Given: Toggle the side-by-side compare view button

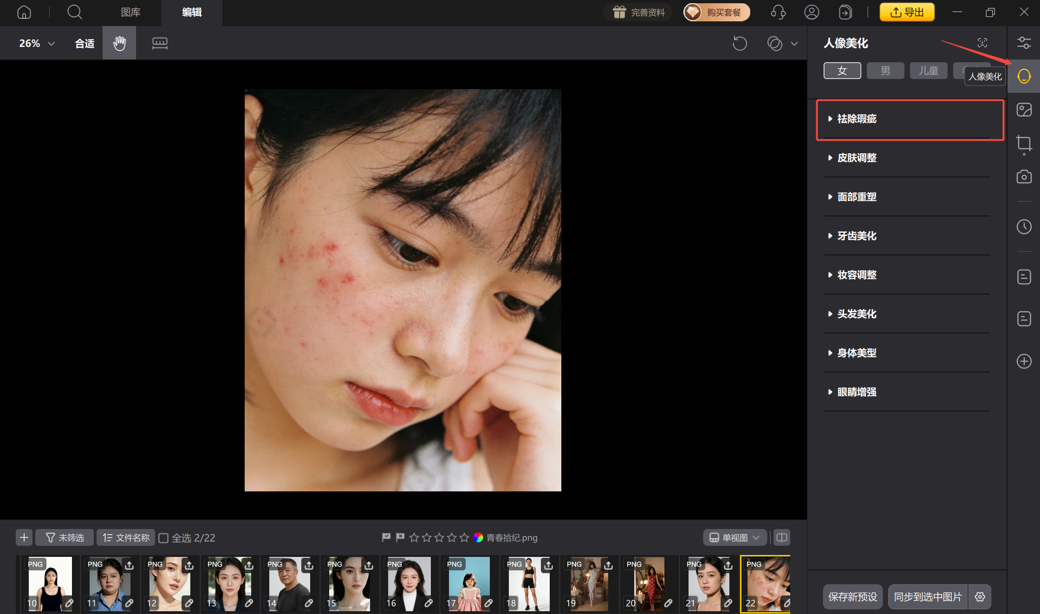Looking at the screenshot, I should [x=782, y=537].
